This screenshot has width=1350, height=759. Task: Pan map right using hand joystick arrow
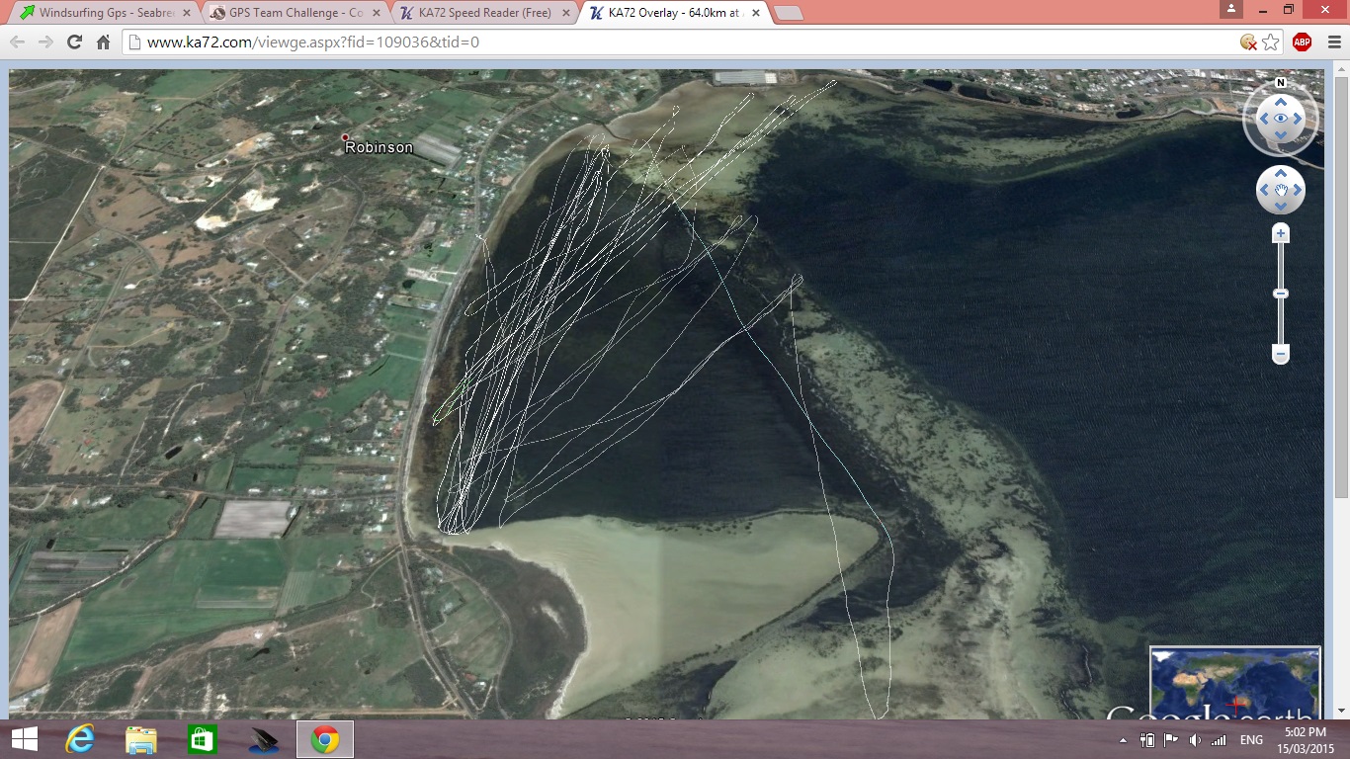[1298, 190]
